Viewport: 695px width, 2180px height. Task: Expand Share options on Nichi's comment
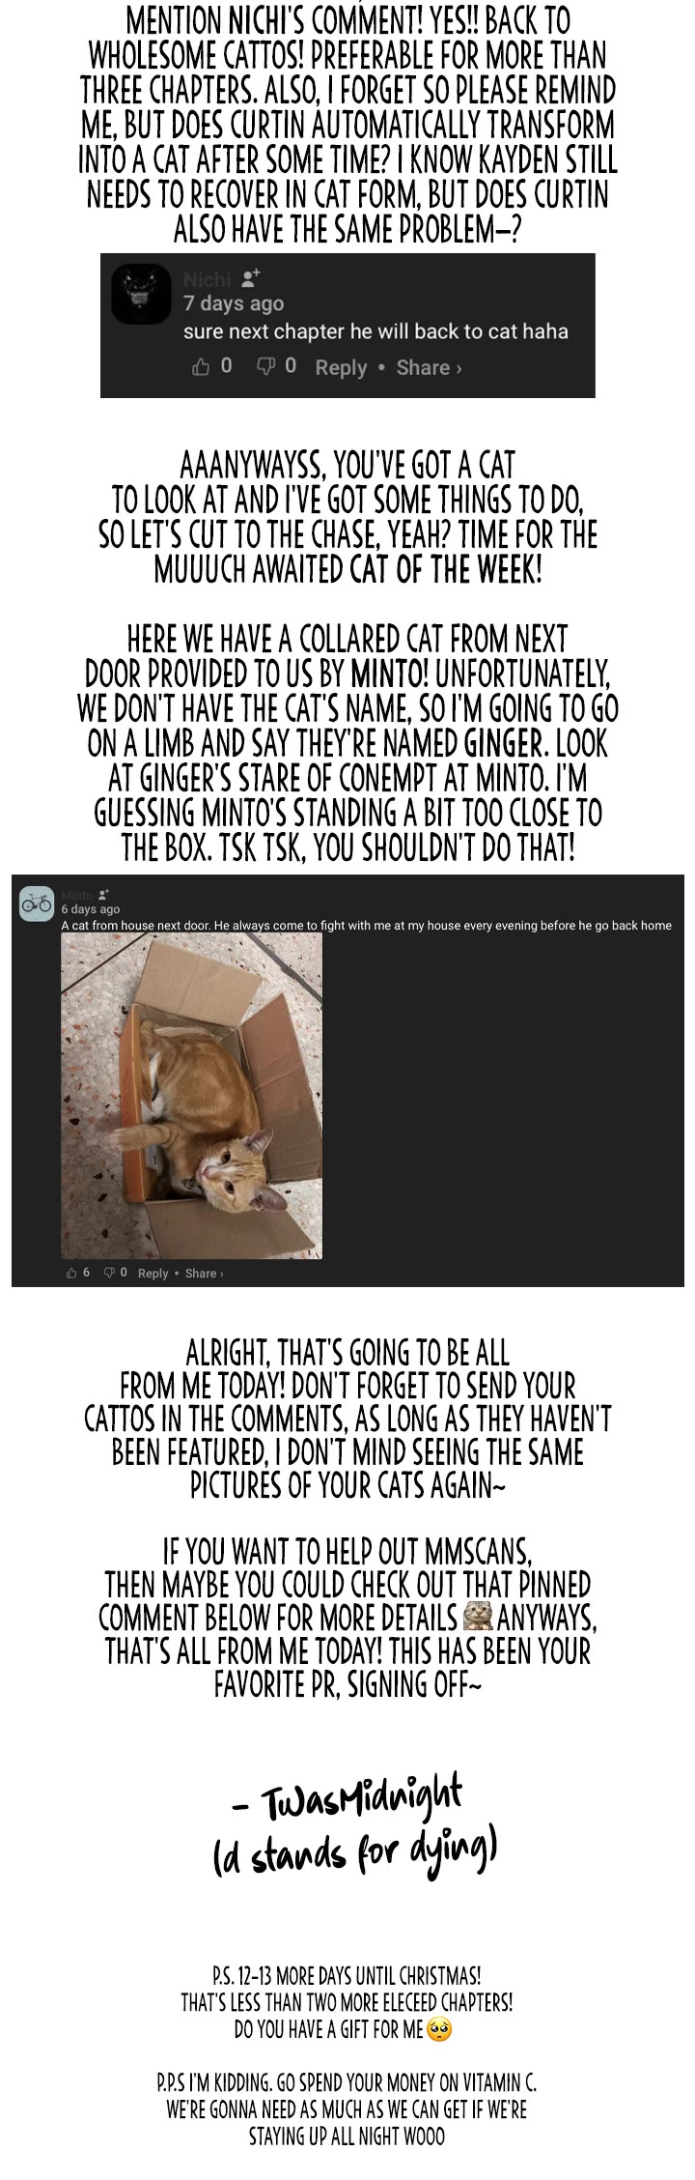[x=429, y=368]
